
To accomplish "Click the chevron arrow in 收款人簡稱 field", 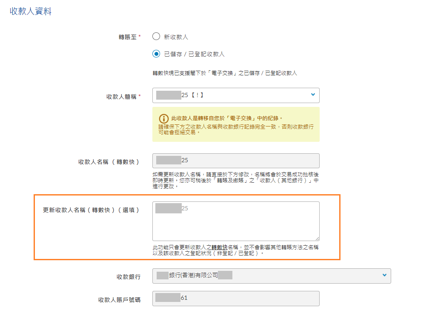I will point(313,95).
